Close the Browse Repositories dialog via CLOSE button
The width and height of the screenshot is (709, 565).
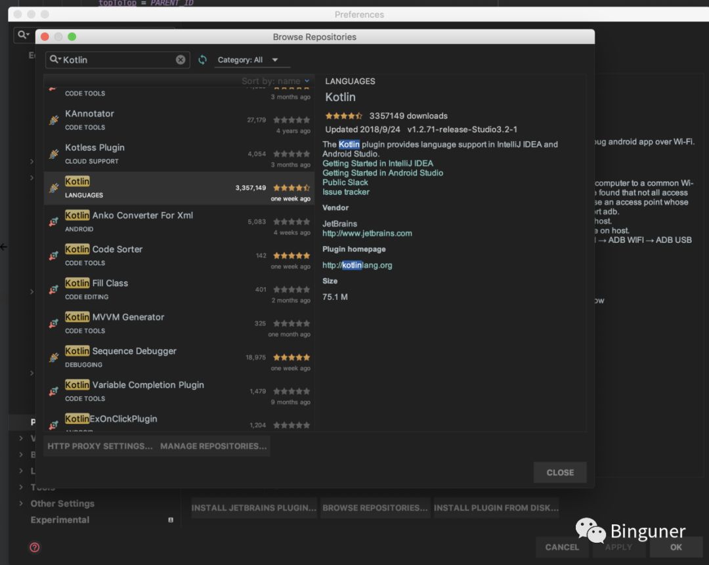(x=560, y=472)
